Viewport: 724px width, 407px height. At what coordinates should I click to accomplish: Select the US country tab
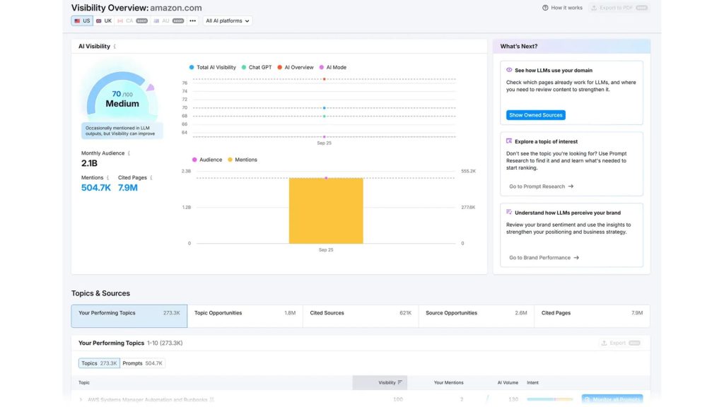click(82, 20)
